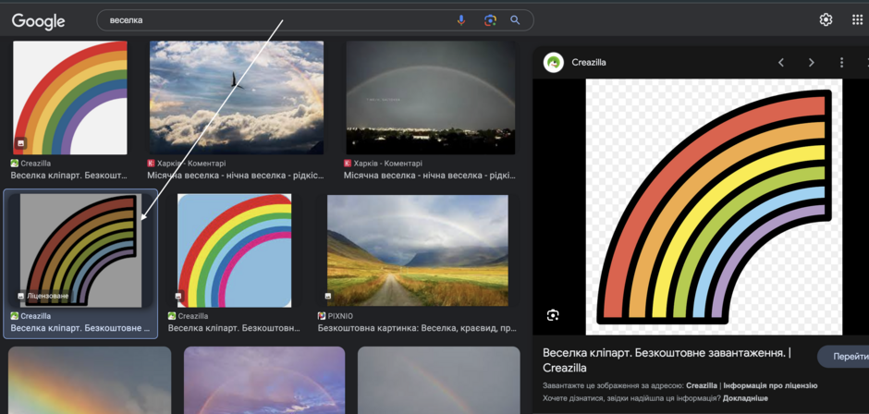Open clouds and bird rainbow thumbnail
Screen dimensions: 869x414
tap(237, 98)
